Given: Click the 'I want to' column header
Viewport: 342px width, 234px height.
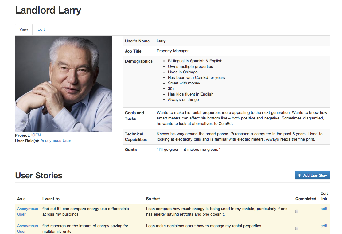Looking at the screenshot, I should pyautogui.click(x=51, y=199).
